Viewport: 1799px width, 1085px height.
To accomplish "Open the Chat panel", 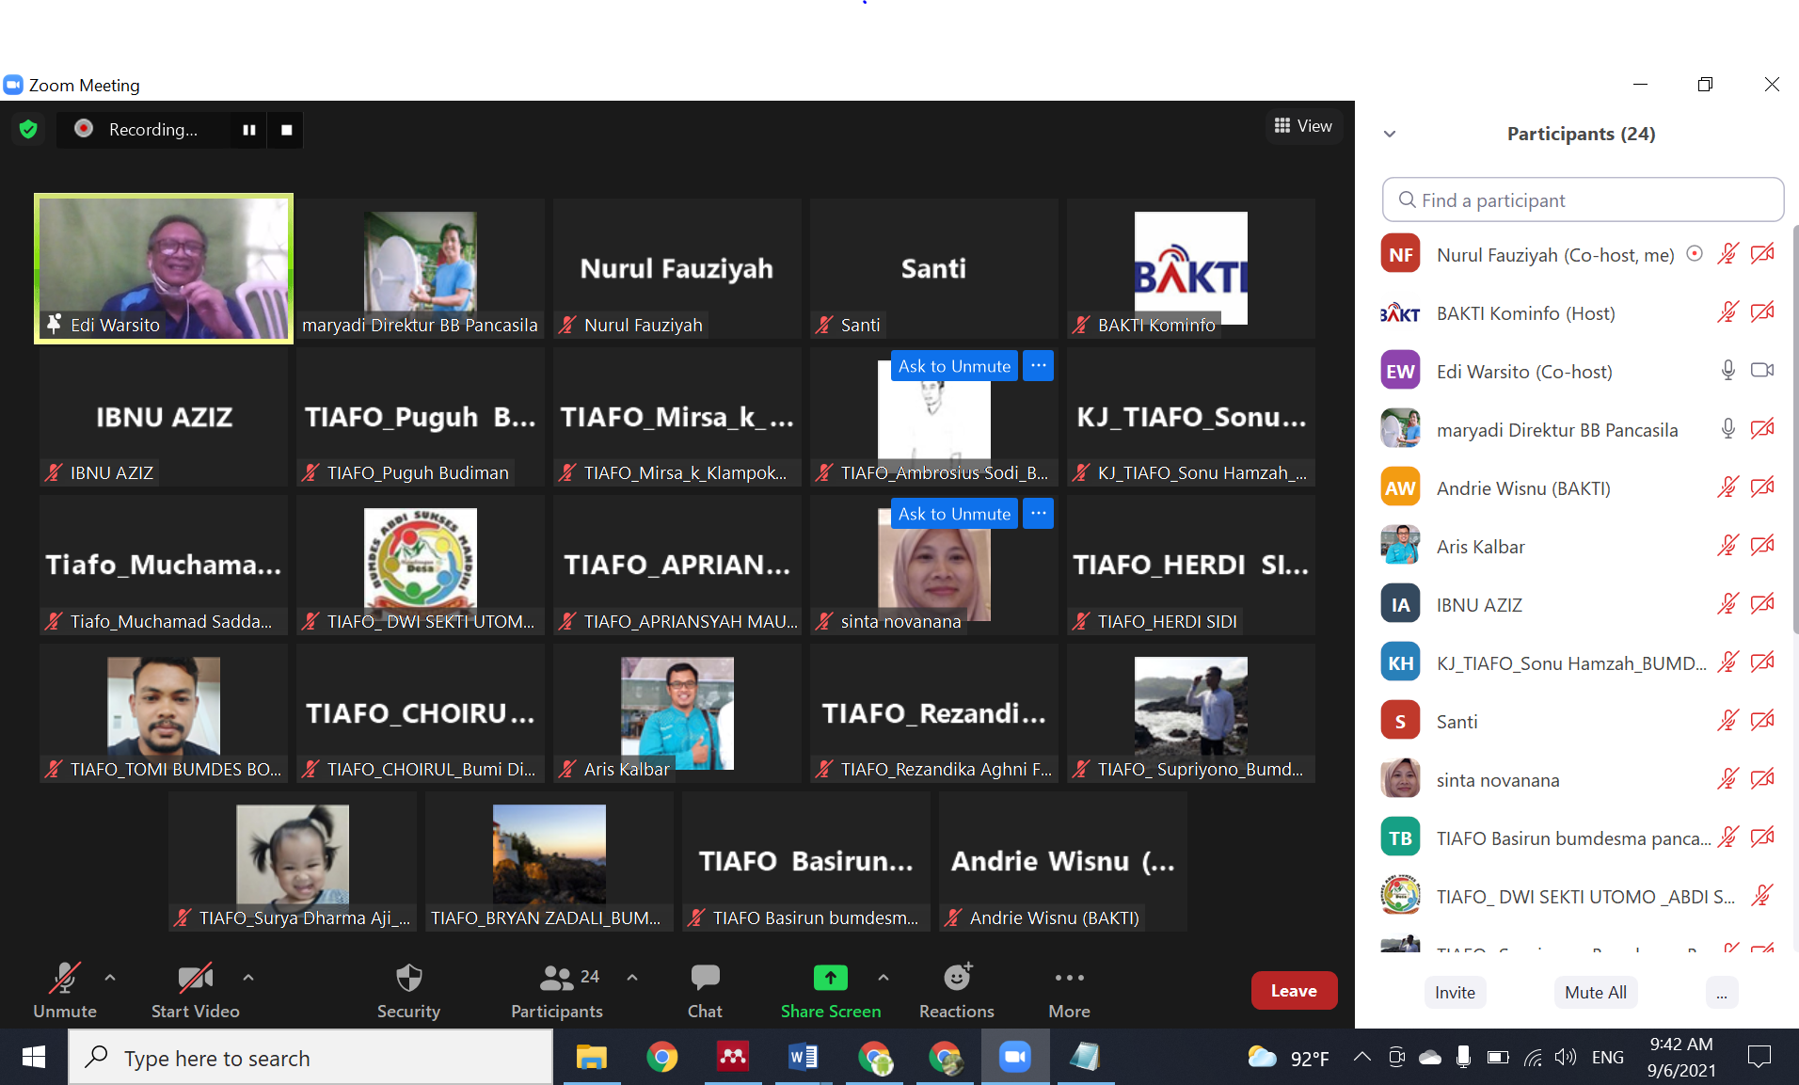I will (705, 991).
